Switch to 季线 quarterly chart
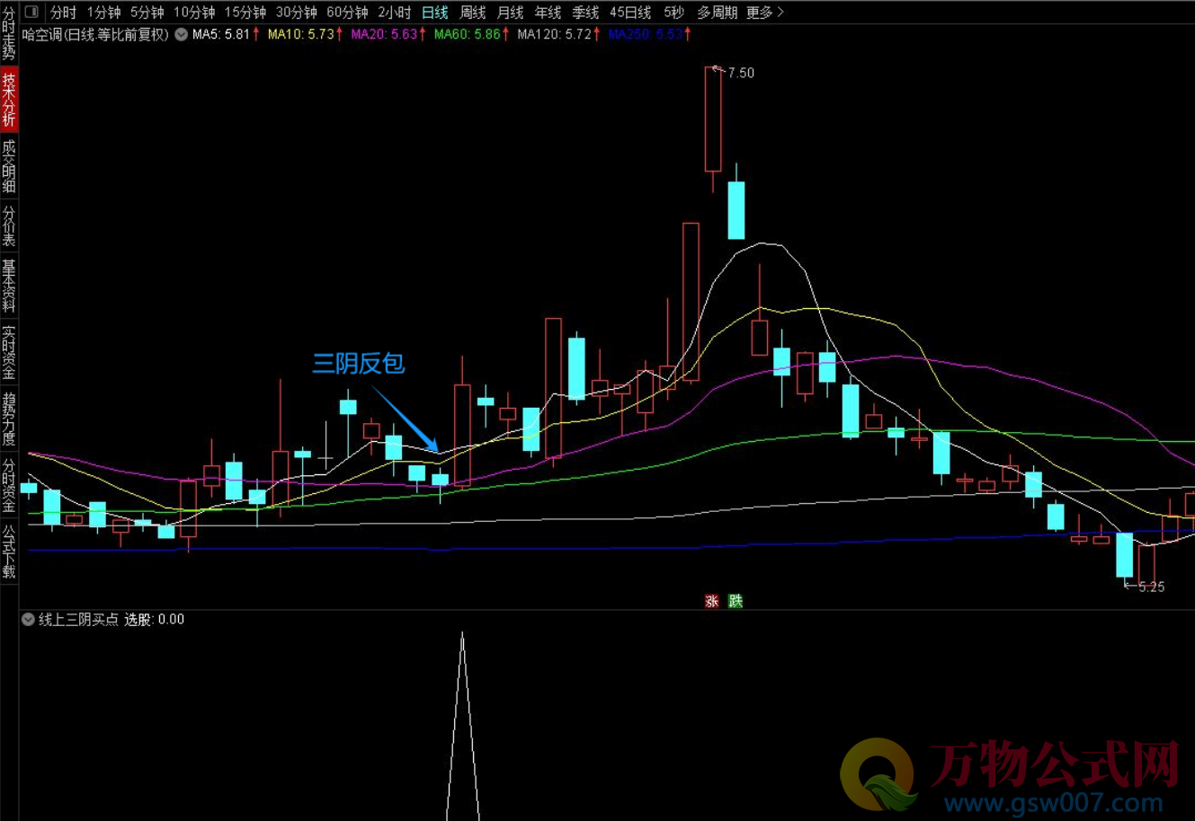This screenshot has width=1195, height=821. (585, 13)
